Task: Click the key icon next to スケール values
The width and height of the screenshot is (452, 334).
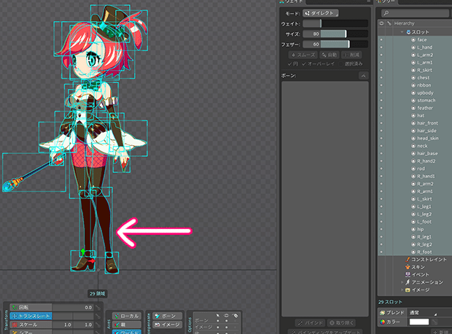Action: 98,325
